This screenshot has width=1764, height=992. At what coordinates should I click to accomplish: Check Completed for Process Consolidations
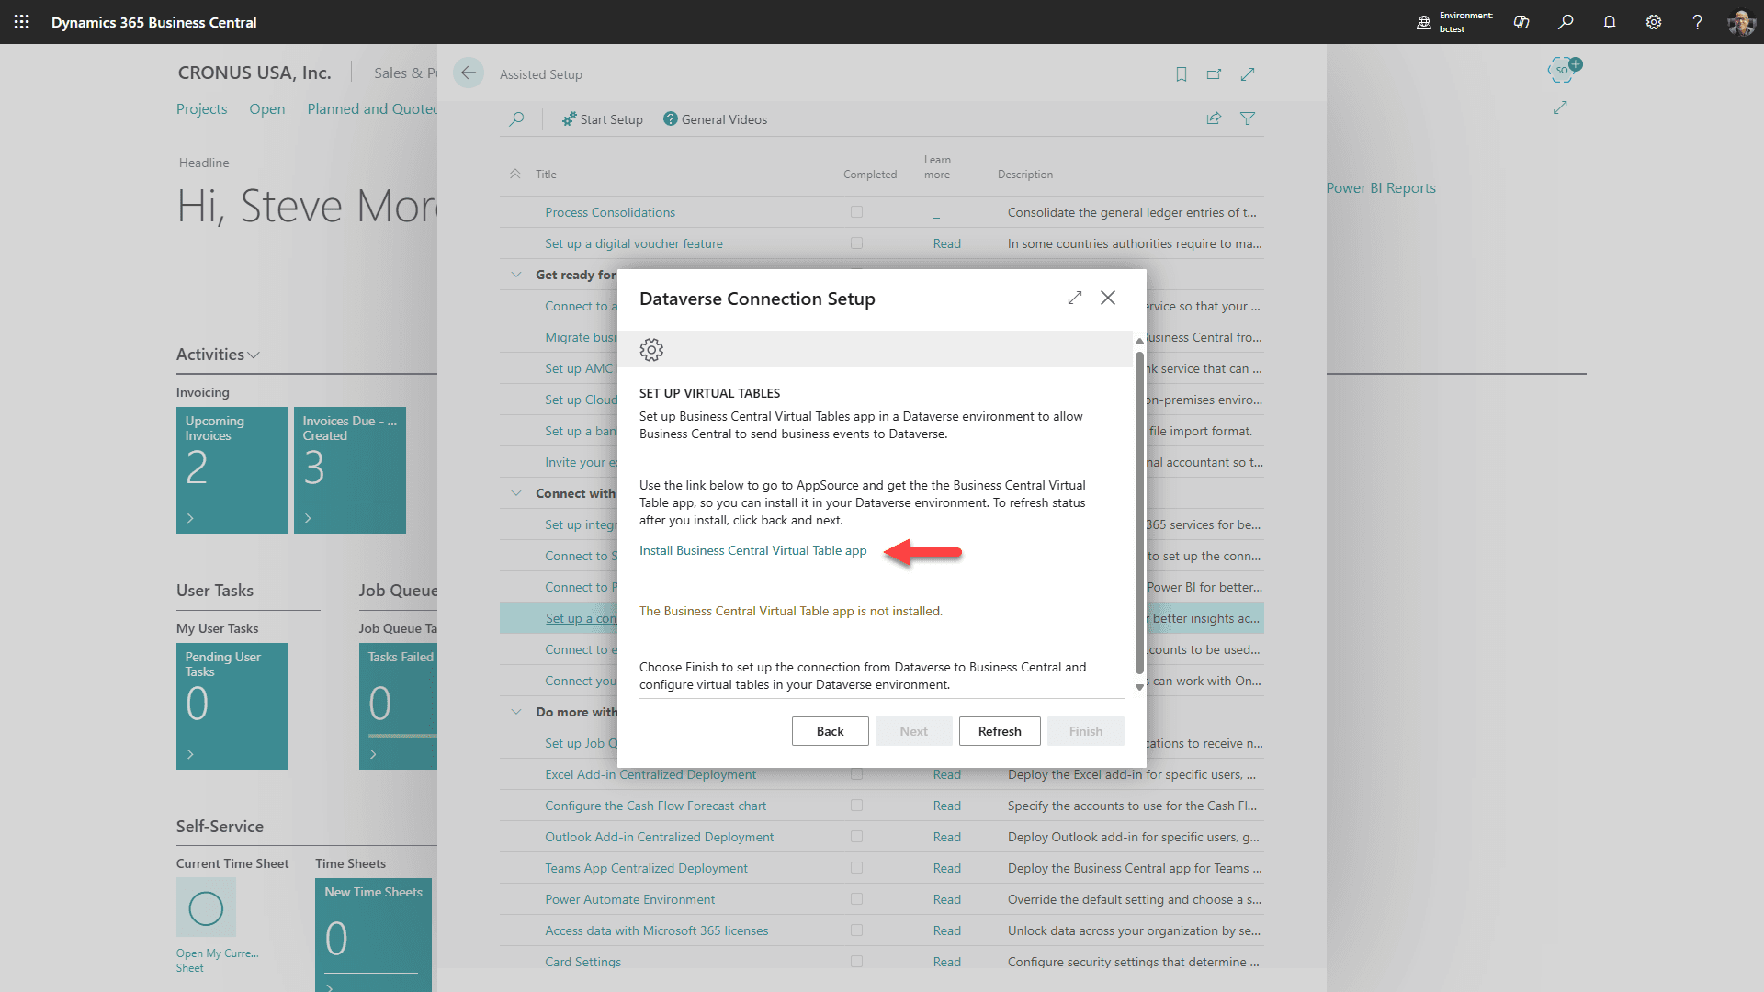[856, 211]
